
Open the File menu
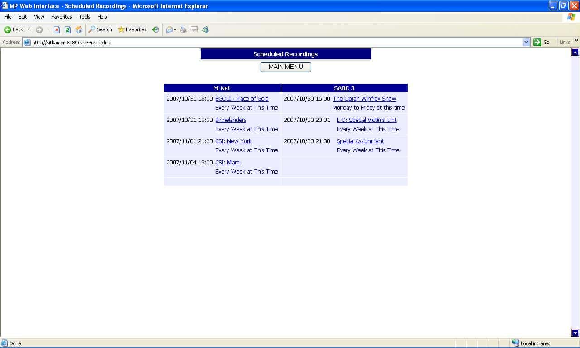[8, 17]
